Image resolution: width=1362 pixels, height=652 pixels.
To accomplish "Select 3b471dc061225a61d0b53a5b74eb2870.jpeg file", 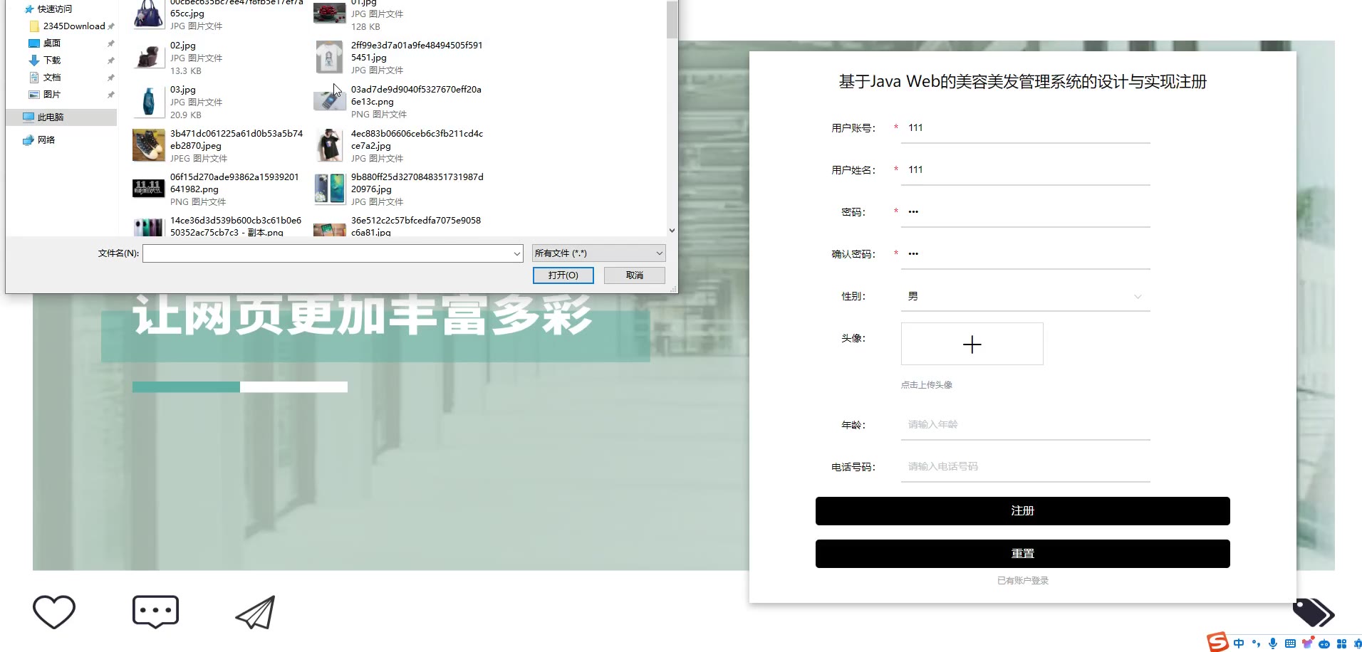I will click(219, 146).
